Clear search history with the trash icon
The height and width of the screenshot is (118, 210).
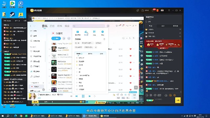click(104, 39)
